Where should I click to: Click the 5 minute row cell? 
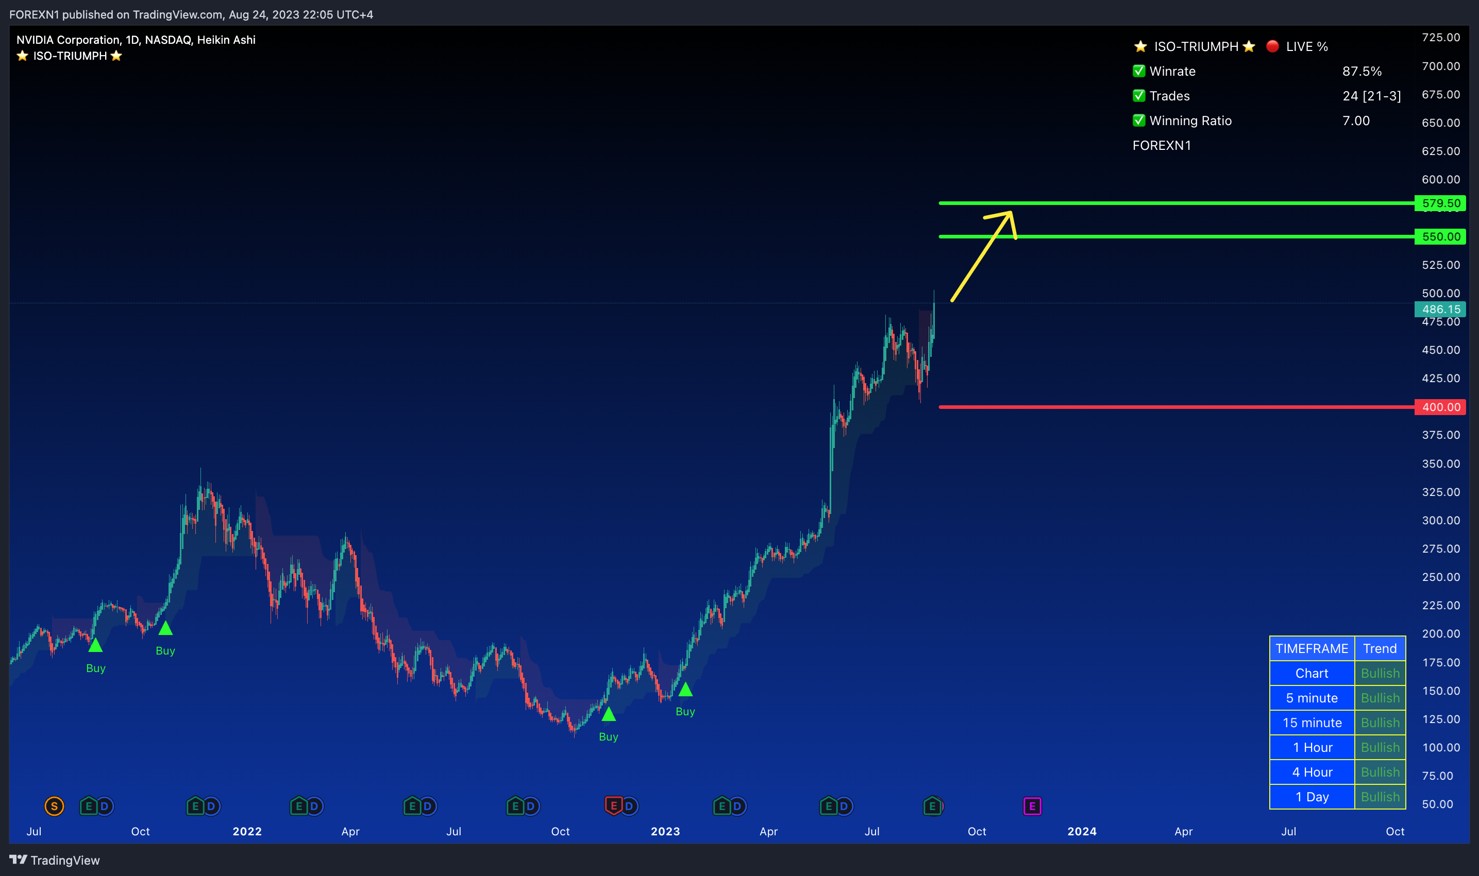coord(1312,698)
